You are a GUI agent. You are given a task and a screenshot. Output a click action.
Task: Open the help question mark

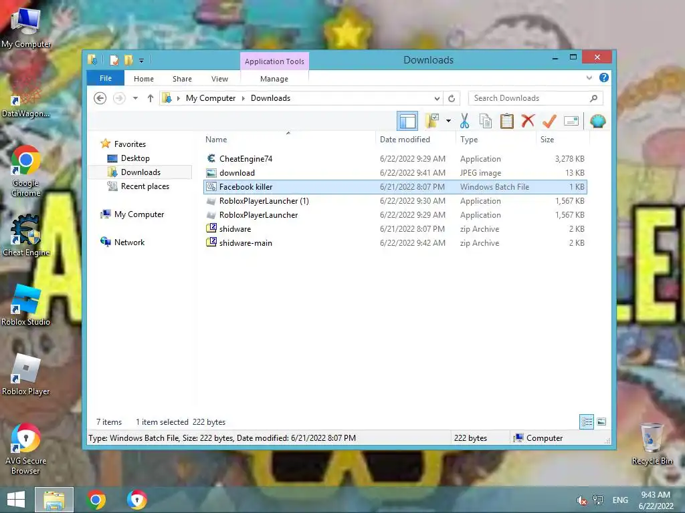tap(604, 77)
